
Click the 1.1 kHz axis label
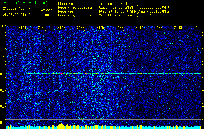point(3,42)
